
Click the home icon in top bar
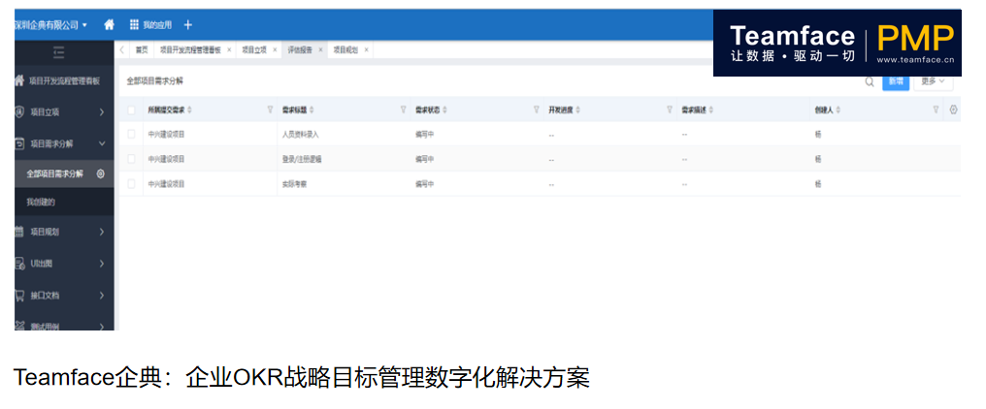click(109, 24)
